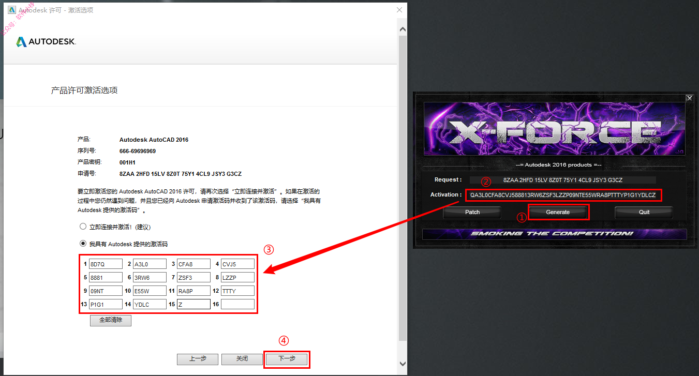Click activation code field 6 containing 3RW6
Viewport: 699px width, 376px height.
(x=150, y=277)
